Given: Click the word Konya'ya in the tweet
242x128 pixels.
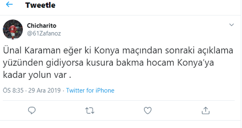Looking at the screenshot, I should pyautogui.click(x=196, y=63).
